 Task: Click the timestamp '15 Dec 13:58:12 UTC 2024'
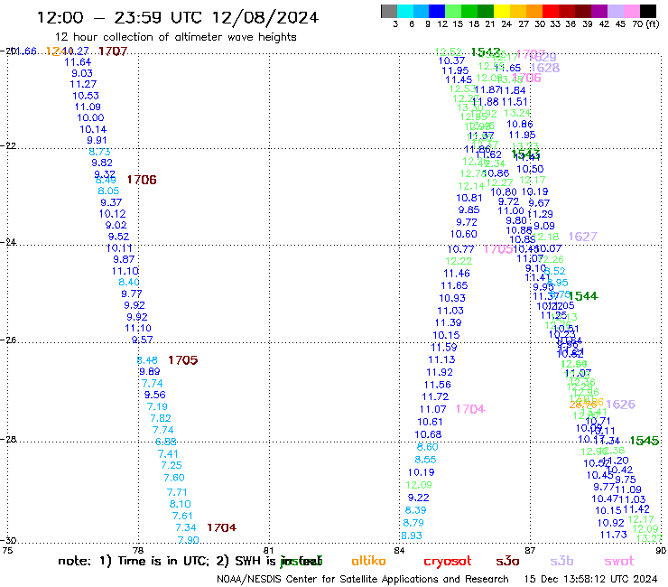coord(590,580)
